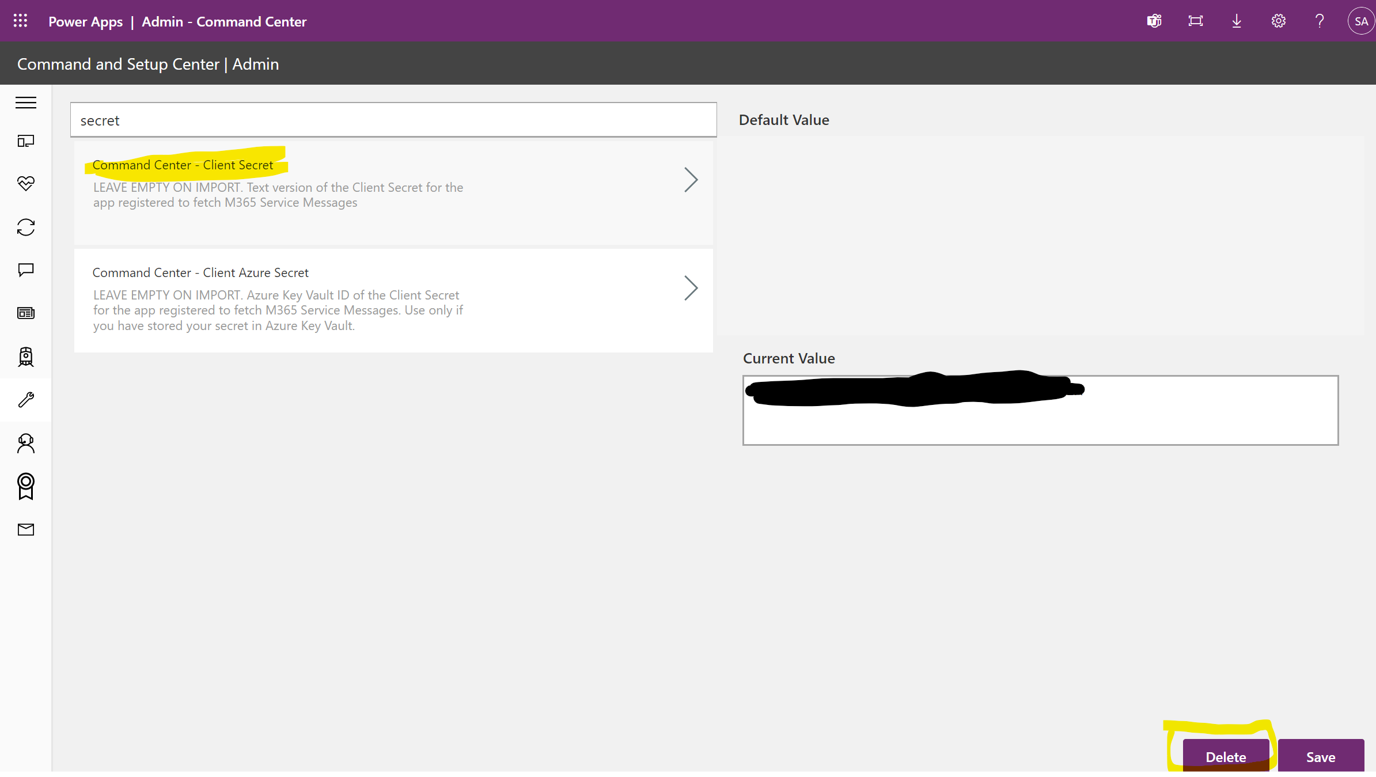This screenshot has width=1376, height=777.
Task: Click the sync/refresh icon in the sidebar
Action: pos(25,228)
